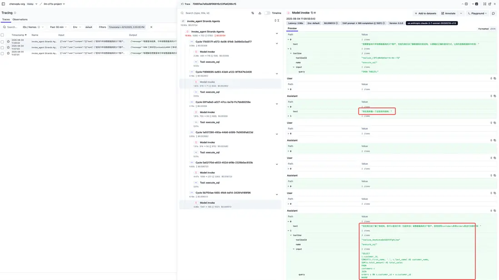The image size is (499, 280).
Task: Open the trace tree settings icon
Action: pos(253,13)
